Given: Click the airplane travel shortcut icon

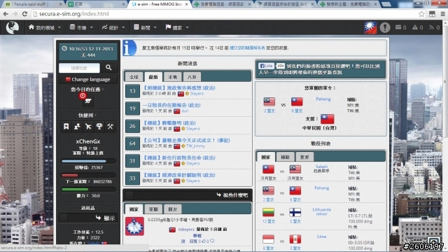Looking at the screenshot, I should 88,126.
